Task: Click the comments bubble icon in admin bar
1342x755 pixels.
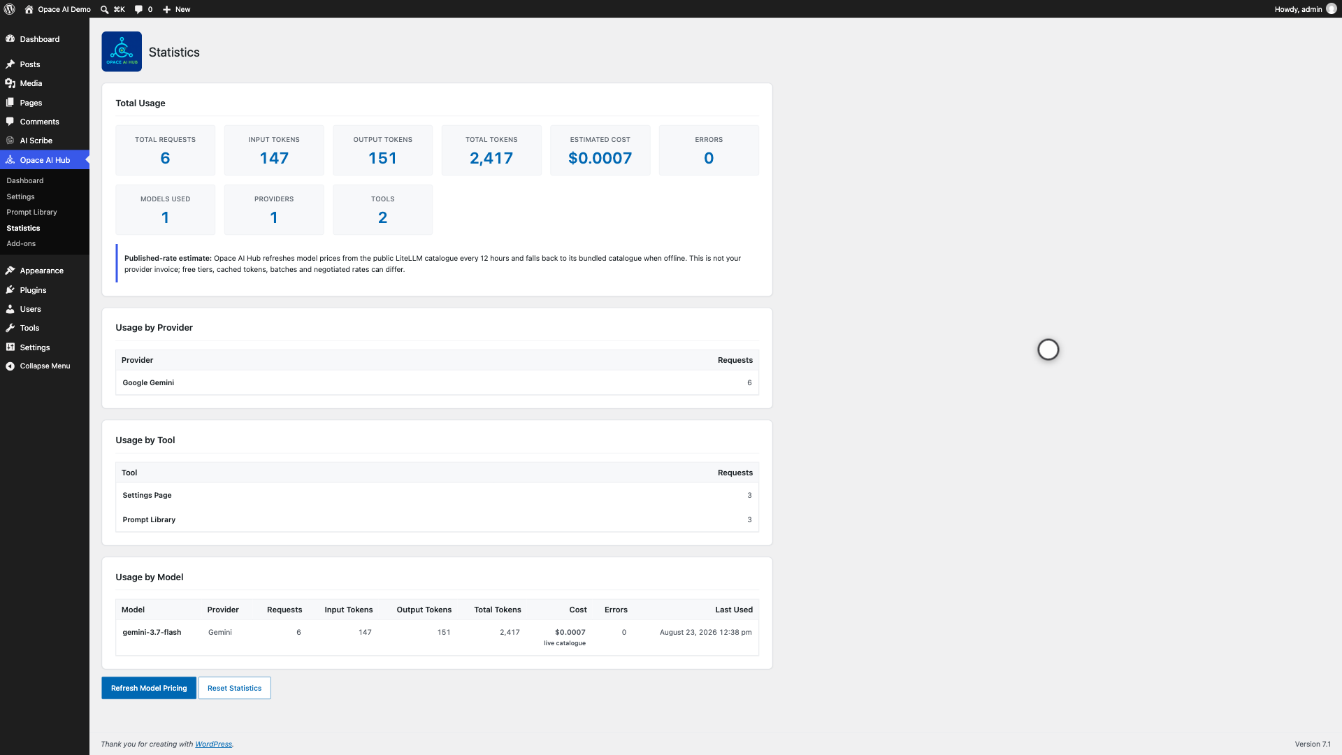Action: pyautogui.click(x=138, y=10)
